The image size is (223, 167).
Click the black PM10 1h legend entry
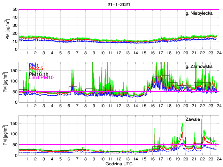[x=38, y=74]
